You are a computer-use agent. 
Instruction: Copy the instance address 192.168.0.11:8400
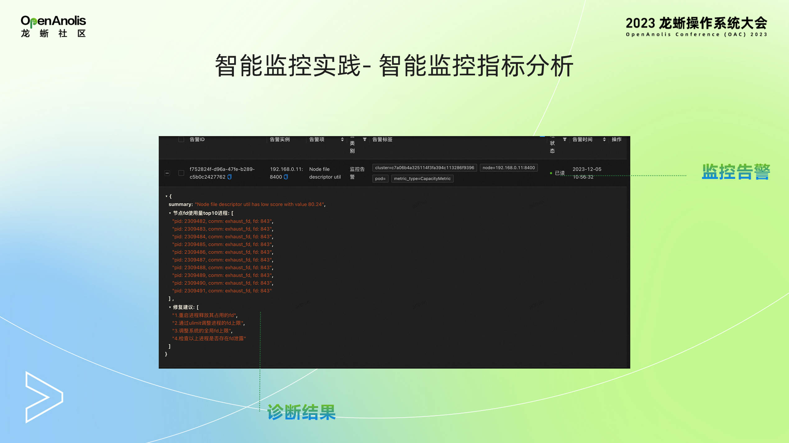click(x=286, y=177)
